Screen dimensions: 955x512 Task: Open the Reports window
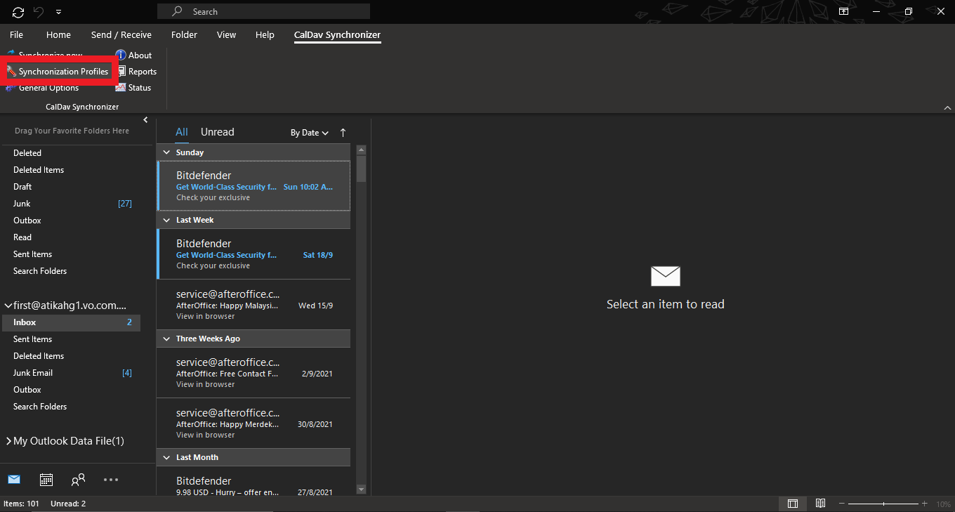pyautogui.click(x=136, y=72)
